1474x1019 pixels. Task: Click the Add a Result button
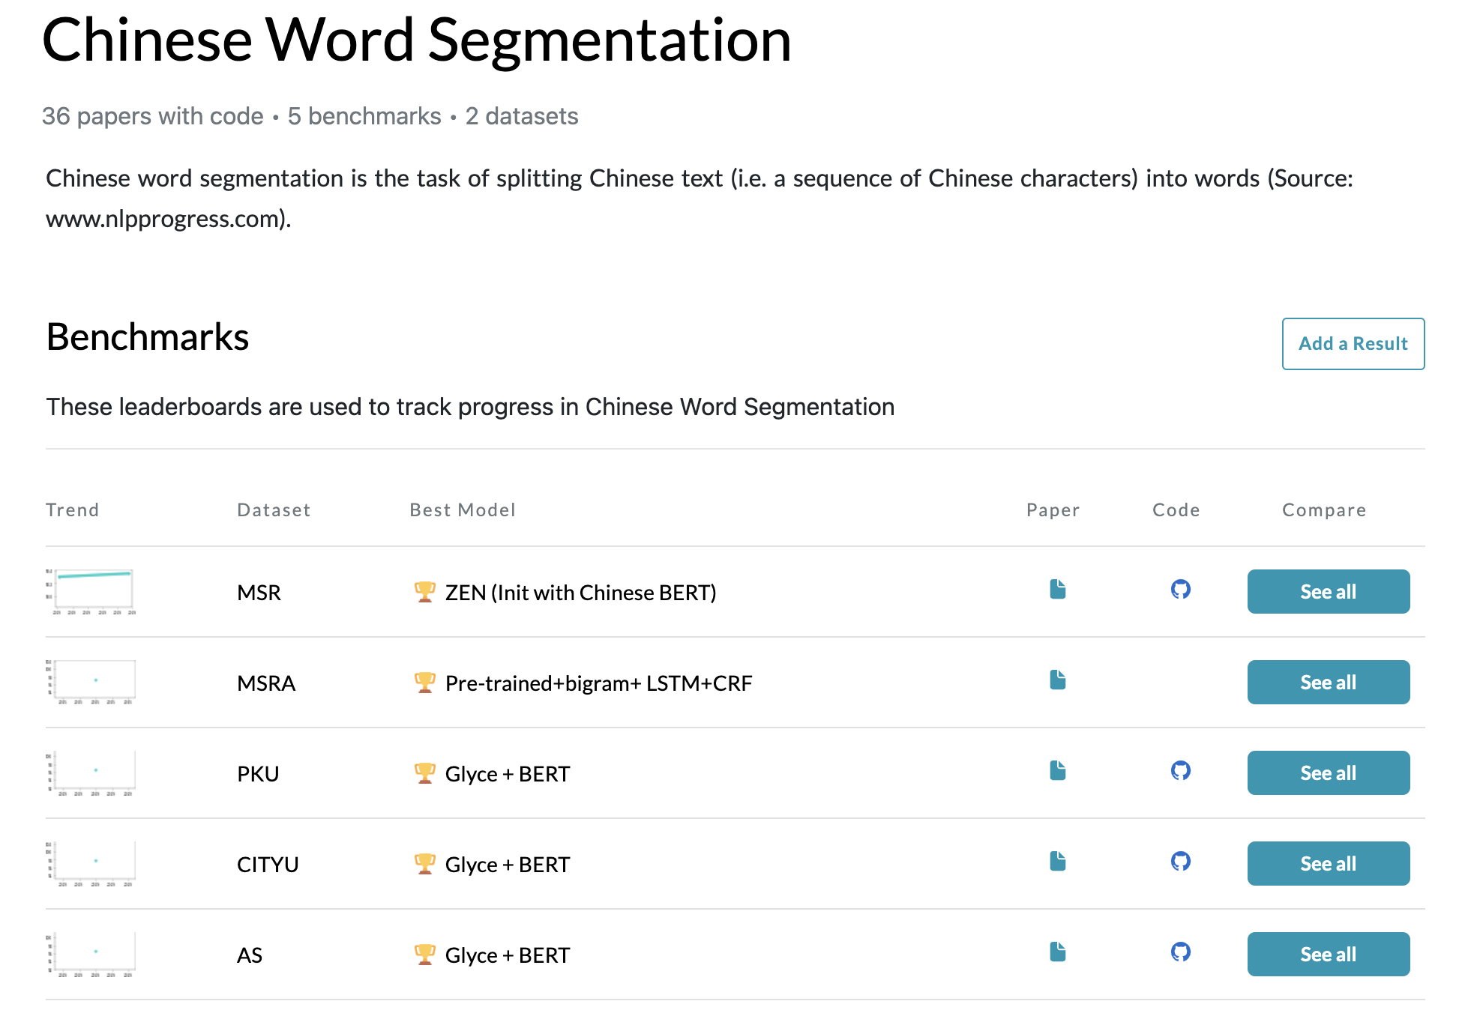click(x=1353, y=344)
